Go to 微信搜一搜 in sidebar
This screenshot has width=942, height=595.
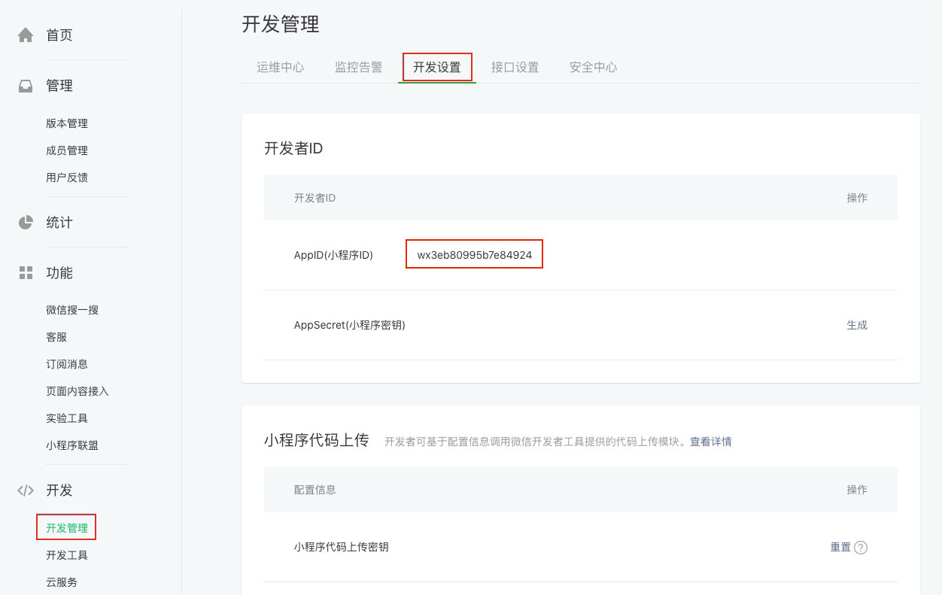[72, 310]
